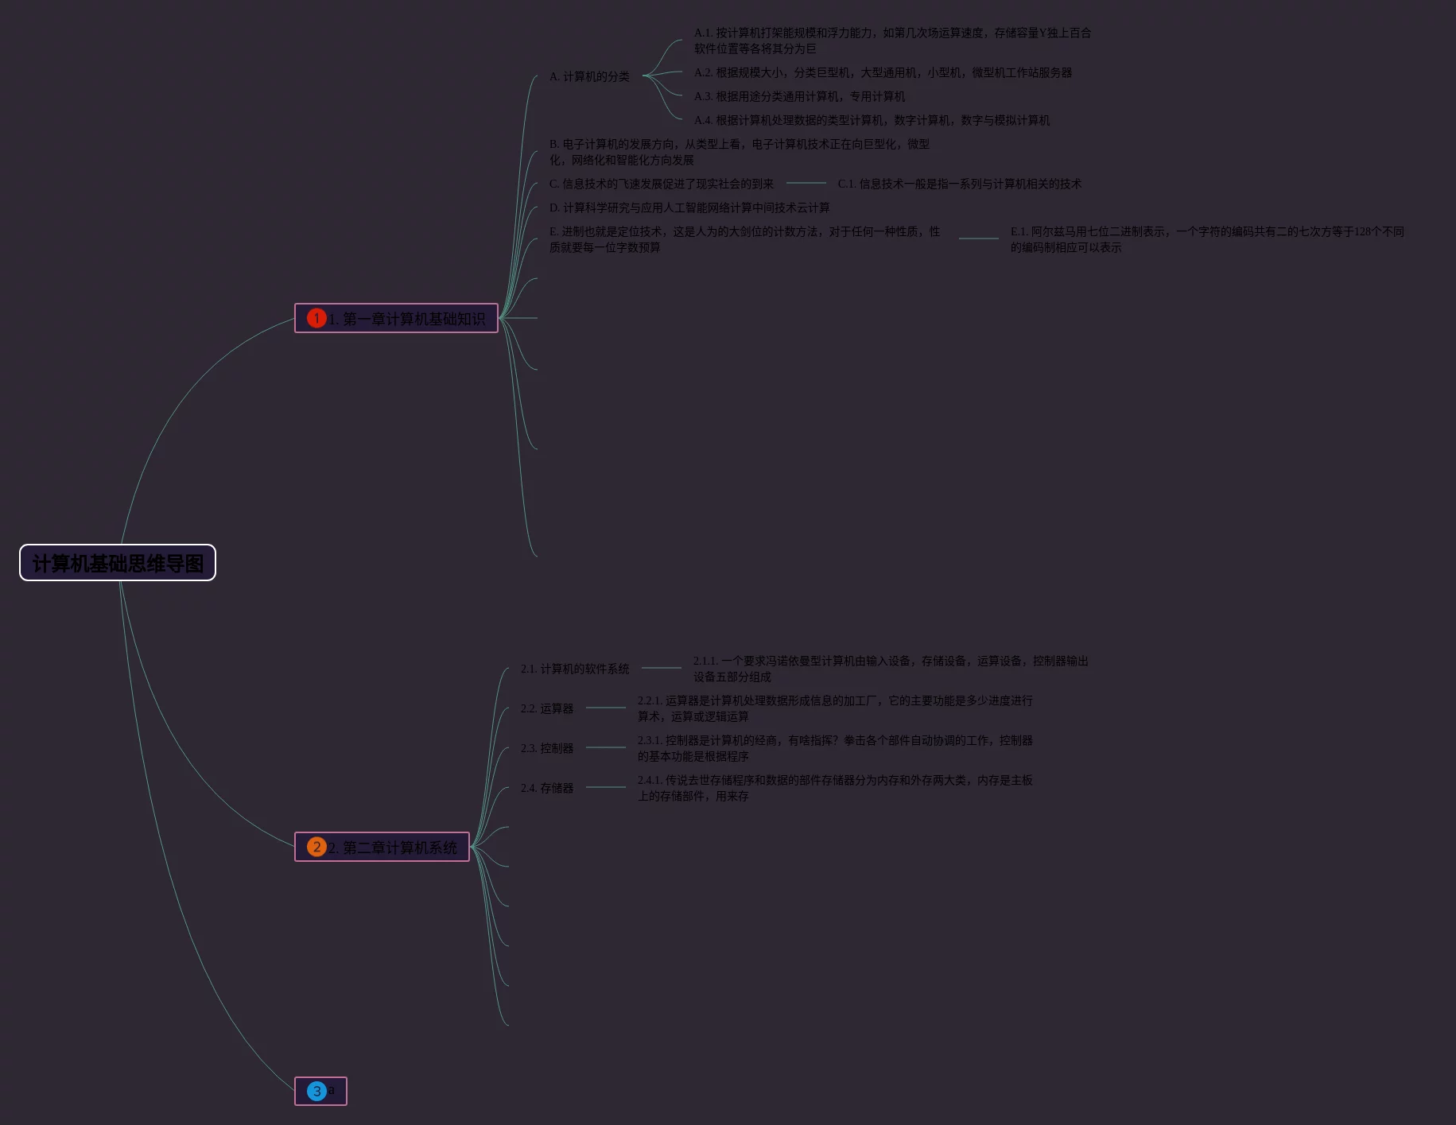Select the 2.4.1 node describing 内存和外存
This screenshot has height=1125, width=1456.
click(x=834, y=788)
